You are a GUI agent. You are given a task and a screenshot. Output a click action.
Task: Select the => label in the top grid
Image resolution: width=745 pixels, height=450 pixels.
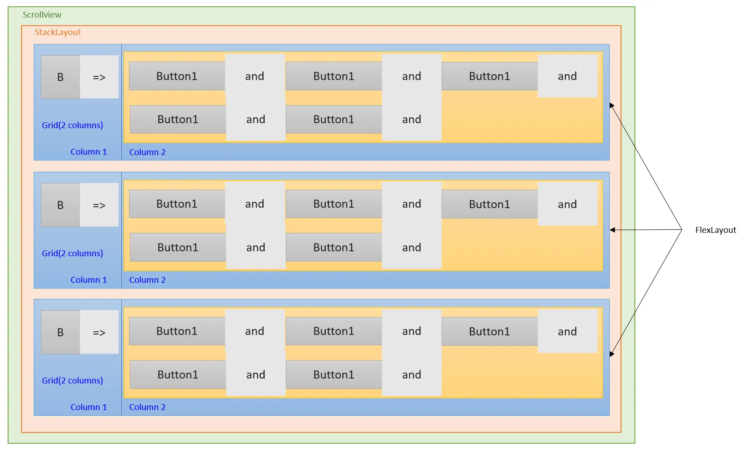tap(99, 77)
